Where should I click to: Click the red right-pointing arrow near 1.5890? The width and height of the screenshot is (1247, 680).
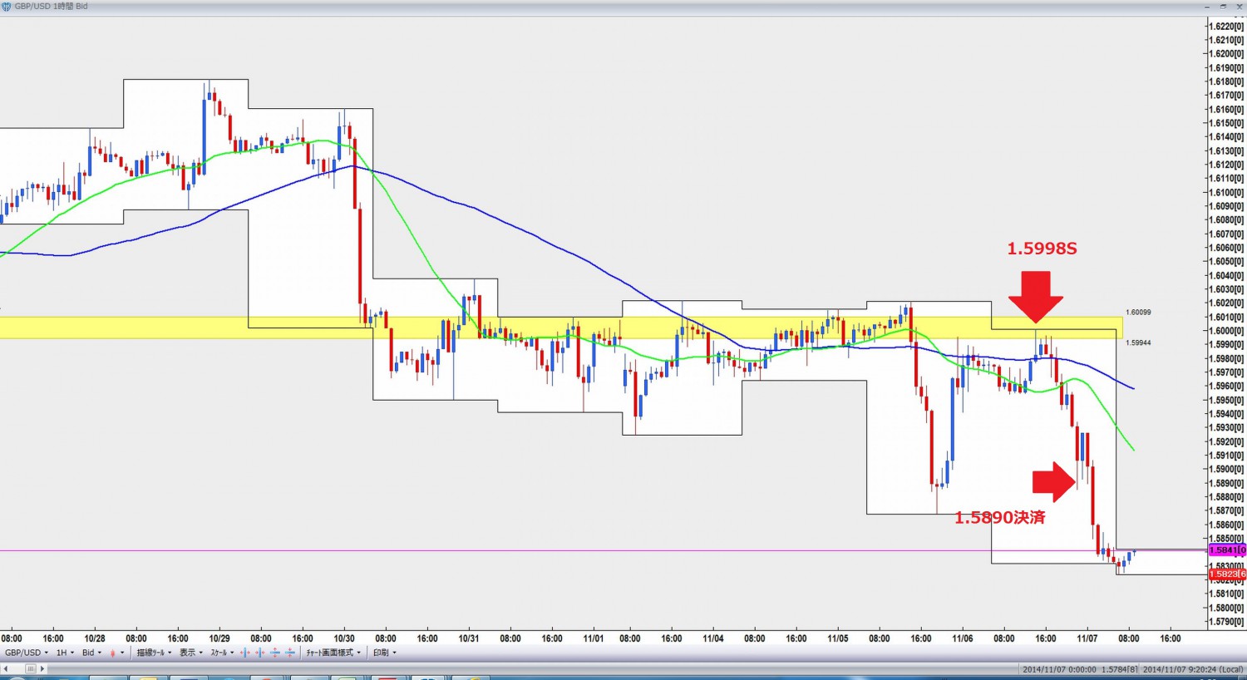1053,482
